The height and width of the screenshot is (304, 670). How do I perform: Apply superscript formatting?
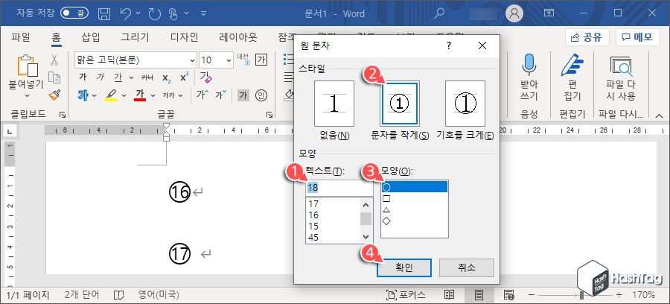pyautogui.click(x=184, y=77)
